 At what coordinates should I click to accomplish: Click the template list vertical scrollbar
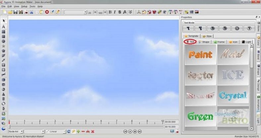(x=251, y=59)
